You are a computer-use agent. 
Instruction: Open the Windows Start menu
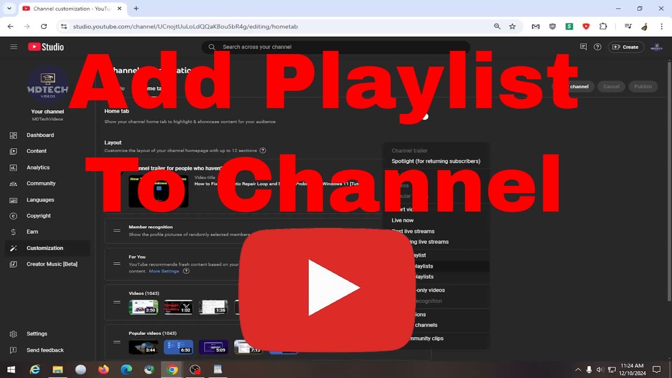click(10, 369)
